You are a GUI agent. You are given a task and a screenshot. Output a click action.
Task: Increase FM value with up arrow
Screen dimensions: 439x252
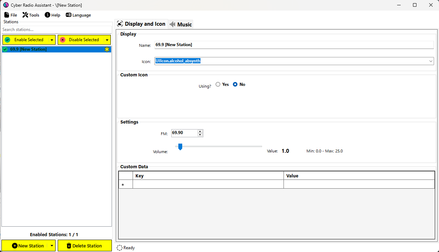tap(200, 131)
